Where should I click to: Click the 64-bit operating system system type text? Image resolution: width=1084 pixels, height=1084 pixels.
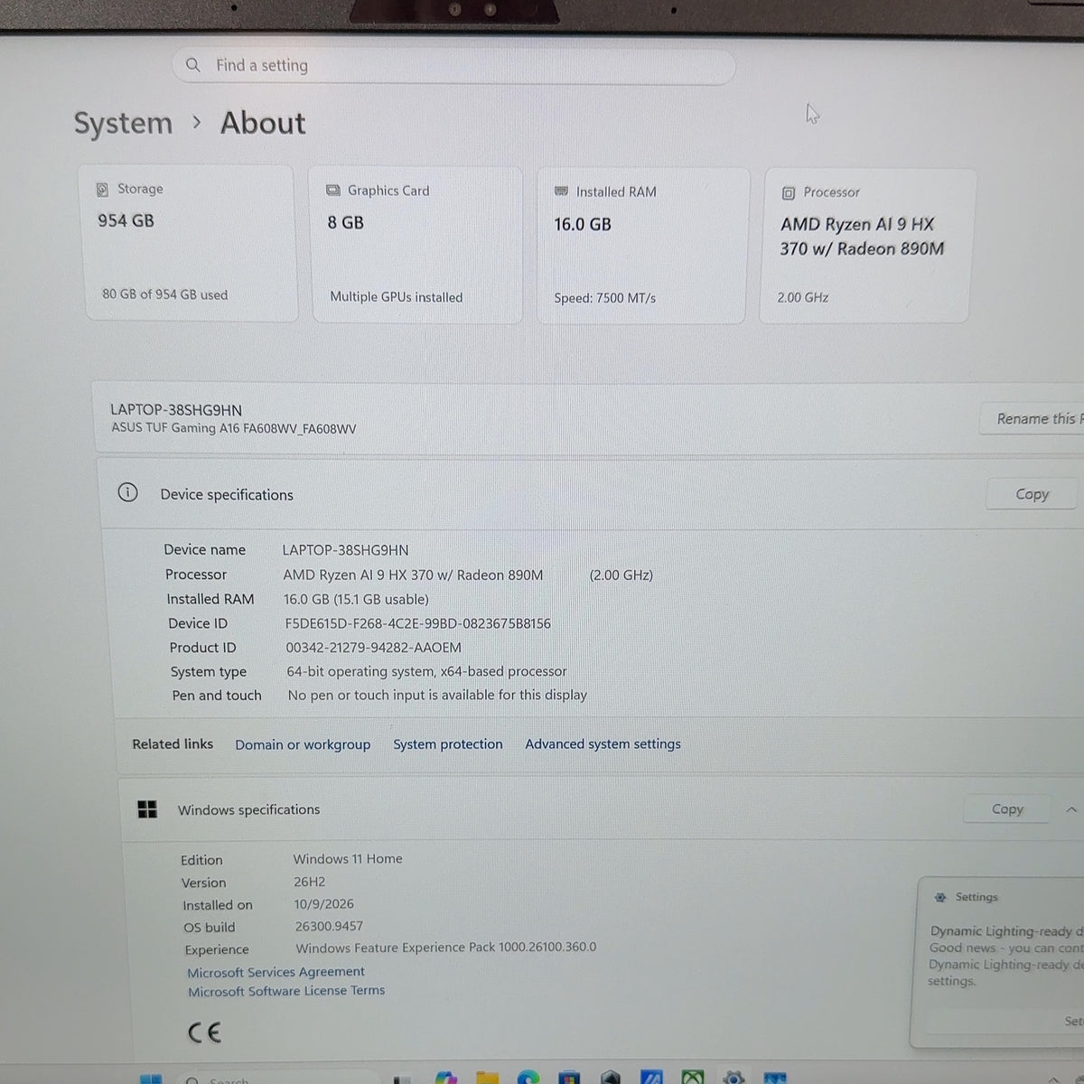(x=426, y=671)
